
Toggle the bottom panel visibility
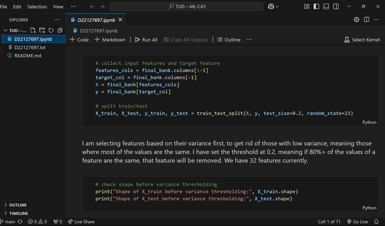(x=326, y=7)
